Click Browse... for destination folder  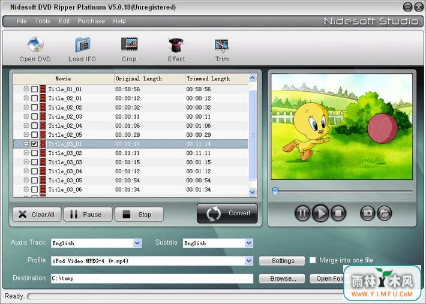point(282,278)
